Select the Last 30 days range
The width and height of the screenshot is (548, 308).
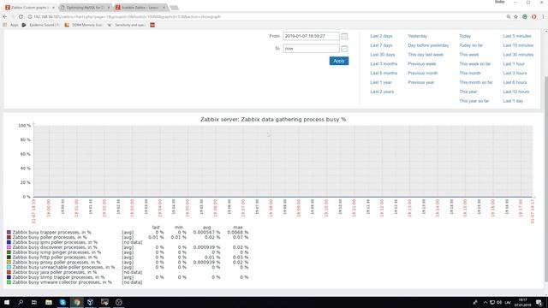coord(383,55)
